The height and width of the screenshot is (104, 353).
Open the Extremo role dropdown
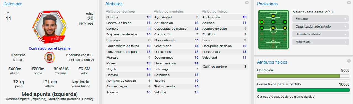[x=320, y=19]
